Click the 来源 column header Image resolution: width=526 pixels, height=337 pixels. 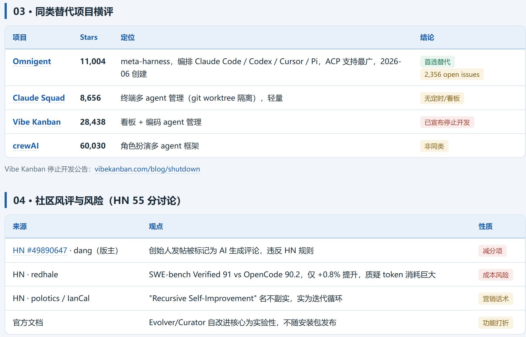click(x=19, y=226)
